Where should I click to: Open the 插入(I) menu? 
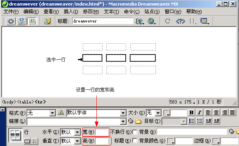pos(71,12)
